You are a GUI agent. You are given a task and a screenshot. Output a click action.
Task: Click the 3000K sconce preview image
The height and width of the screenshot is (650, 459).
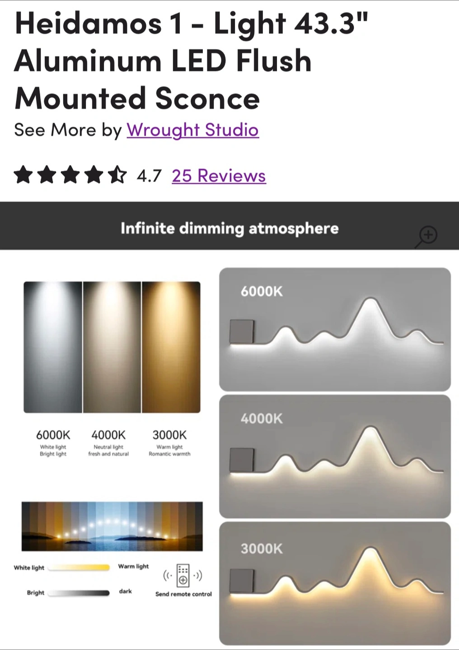click(335, 583)
